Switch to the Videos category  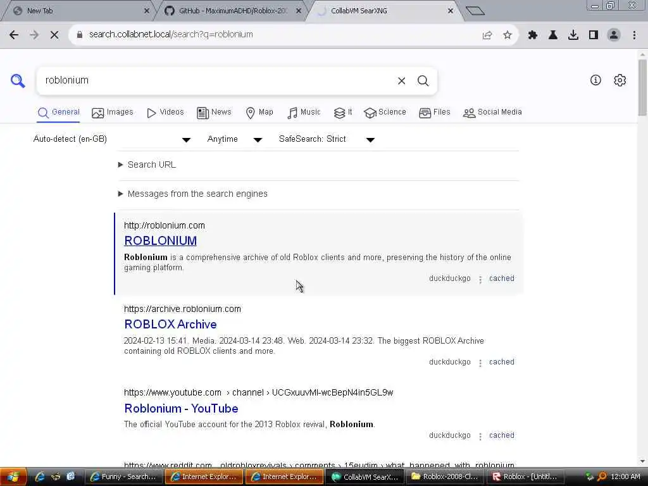coord(165,113)
